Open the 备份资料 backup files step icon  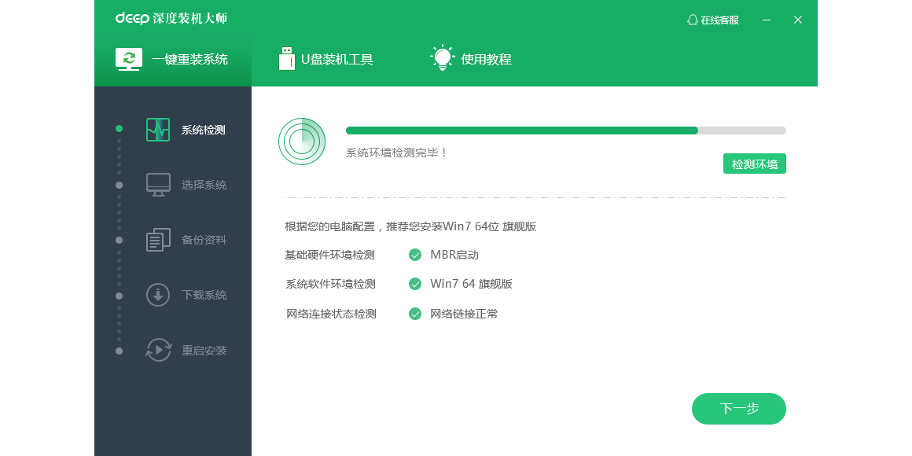156,239
